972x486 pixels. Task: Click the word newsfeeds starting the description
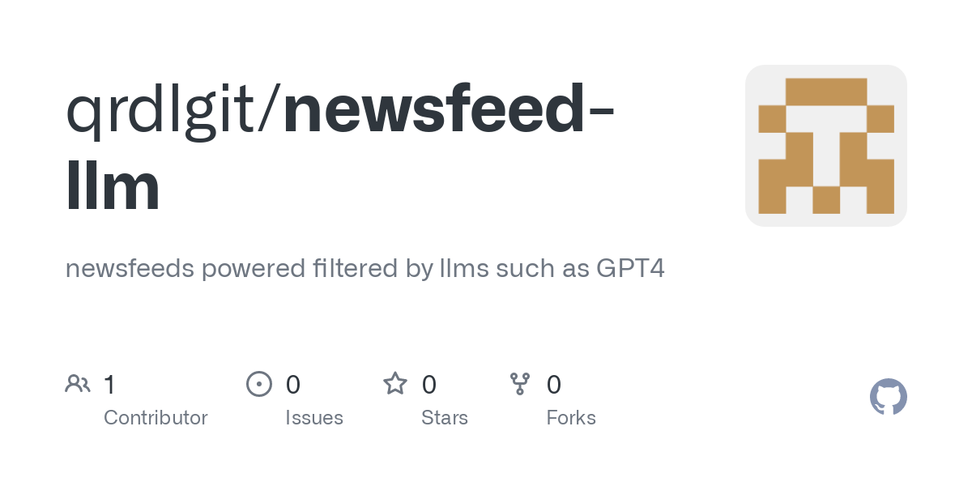pos(130,268)
